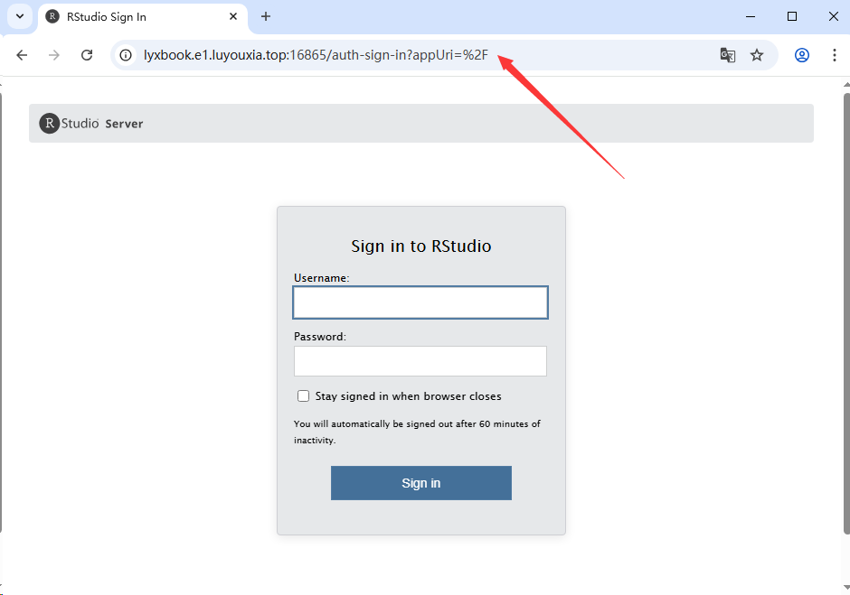The height and width of the screenshot is (595, 850).
Task: Click the scrollbar down arrow
Action: (x=846, y=588)
